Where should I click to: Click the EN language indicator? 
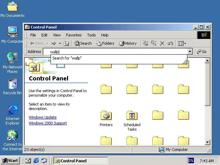pyautogui.click(x=191, y=161)
